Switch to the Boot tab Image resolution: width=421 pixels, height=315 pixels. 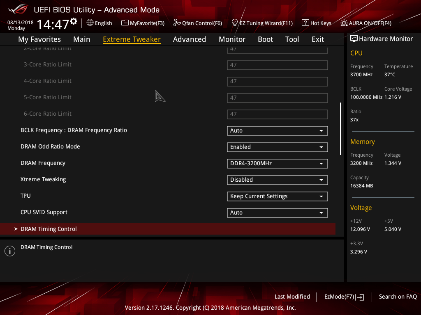click(265, 39)
